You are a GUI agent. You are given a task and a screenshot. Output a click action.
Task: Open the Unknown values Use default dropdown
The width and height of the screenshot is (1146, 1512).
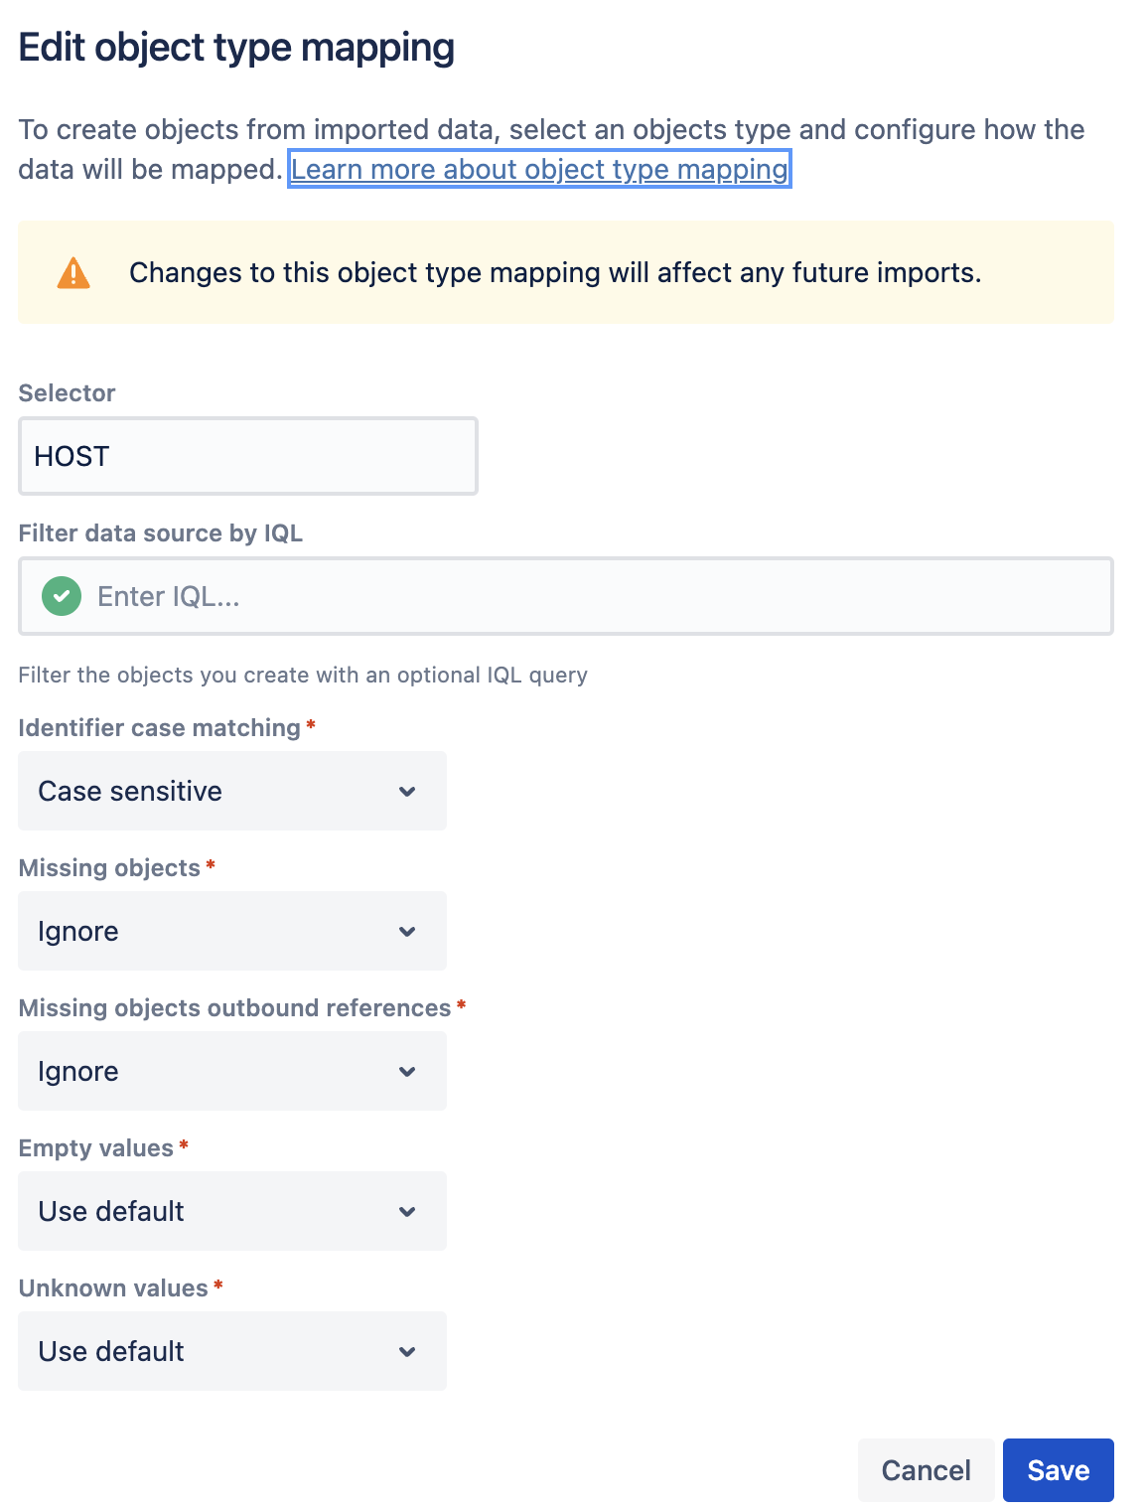[x=231, y=1352]
